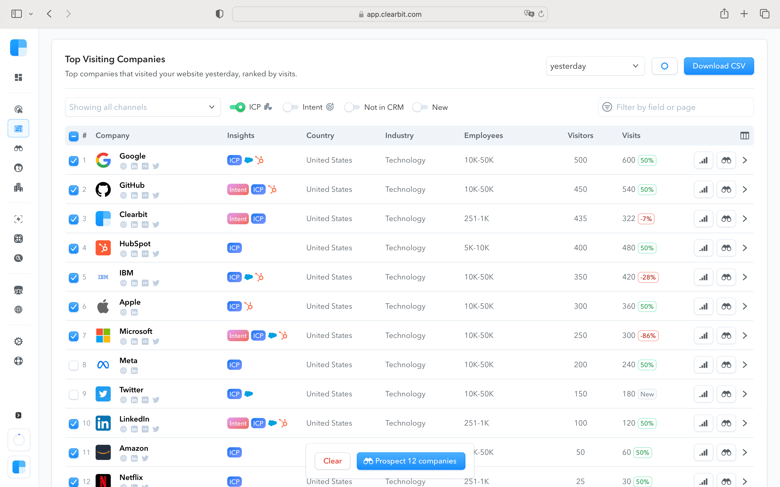This screenshot has height=487, width=780.
Task: Select the dashboard icon in the sidebar
Action: tap(18, 77)
